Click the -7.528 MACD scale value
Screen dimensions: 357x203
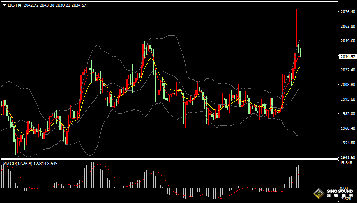click(346, 199)
